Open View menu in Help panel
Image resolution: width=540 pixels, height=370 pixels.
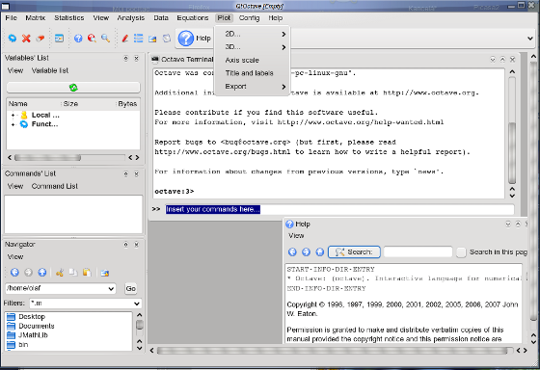pos(296,236)
